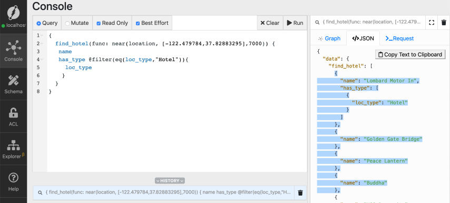This screenshot has width=450, height=203.
Task: Open the Explorer beta section
Action: (x=14, y=149)
